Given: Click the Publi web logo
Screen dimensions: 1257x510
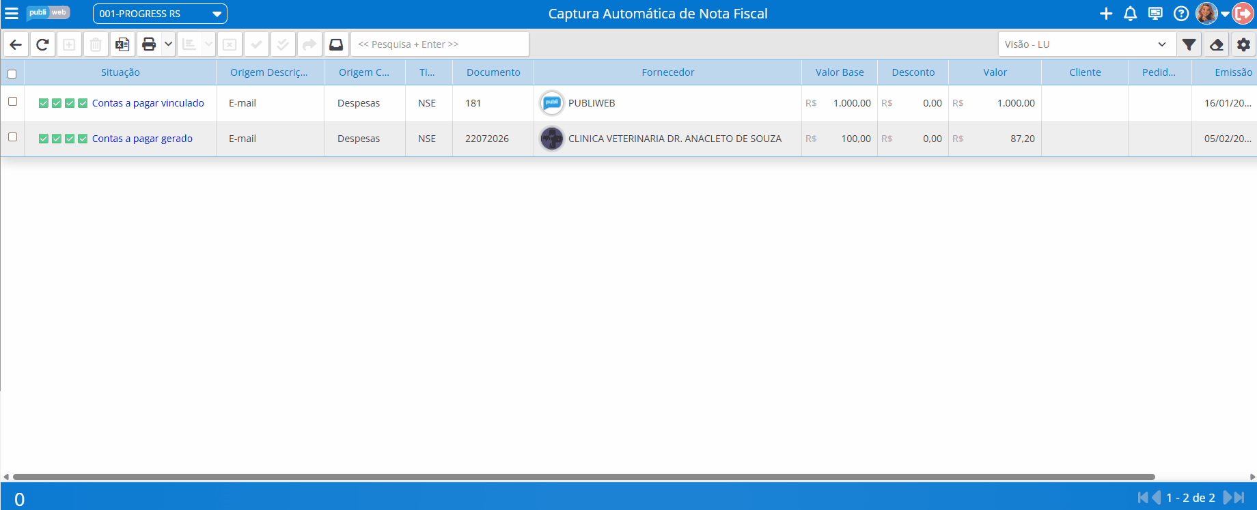Looking at the screenshot, I should 48,13.
